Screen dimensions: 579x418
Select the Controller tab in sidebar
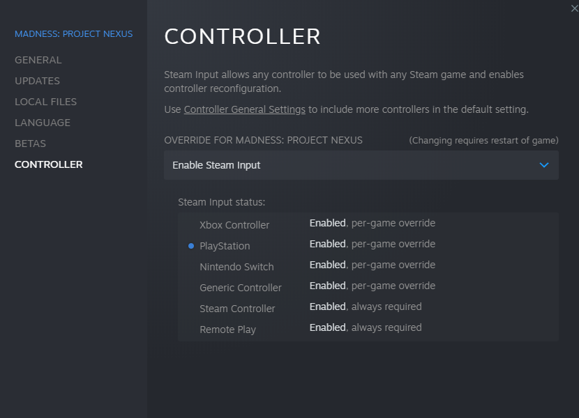coord(49,164)
